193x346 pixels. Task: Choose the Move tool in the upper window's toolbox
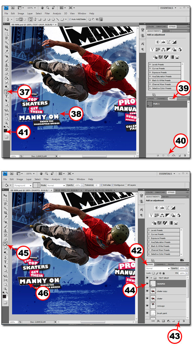coord(7,30)
